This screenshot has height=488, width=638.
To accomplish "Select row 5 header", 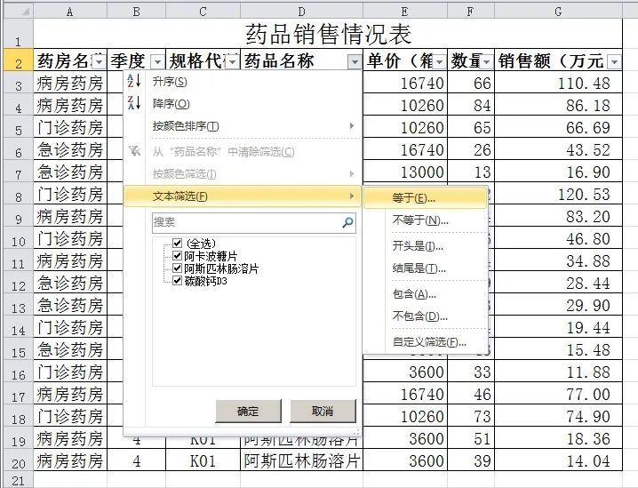I will (19, 127).
